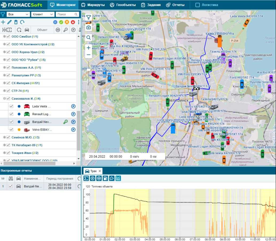The width and height of the screenshot is (276, 241).
Task: Click the red lock status filter icon
Action: click(73, 22)
